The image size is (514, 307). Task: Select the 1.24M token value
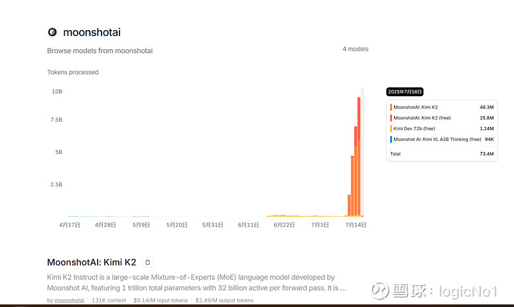pos(486,128)
